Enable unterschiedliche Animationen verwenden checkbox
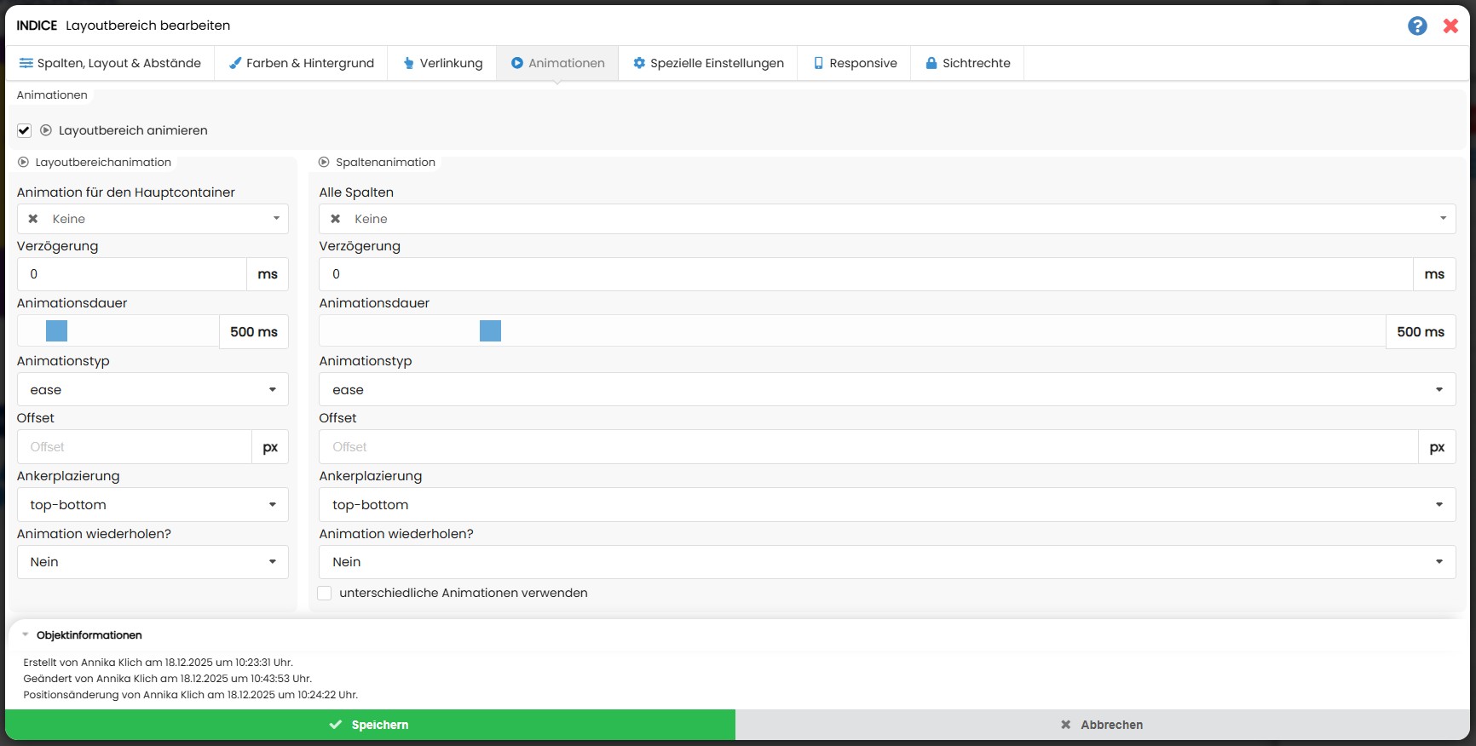 tap(325, 593)
